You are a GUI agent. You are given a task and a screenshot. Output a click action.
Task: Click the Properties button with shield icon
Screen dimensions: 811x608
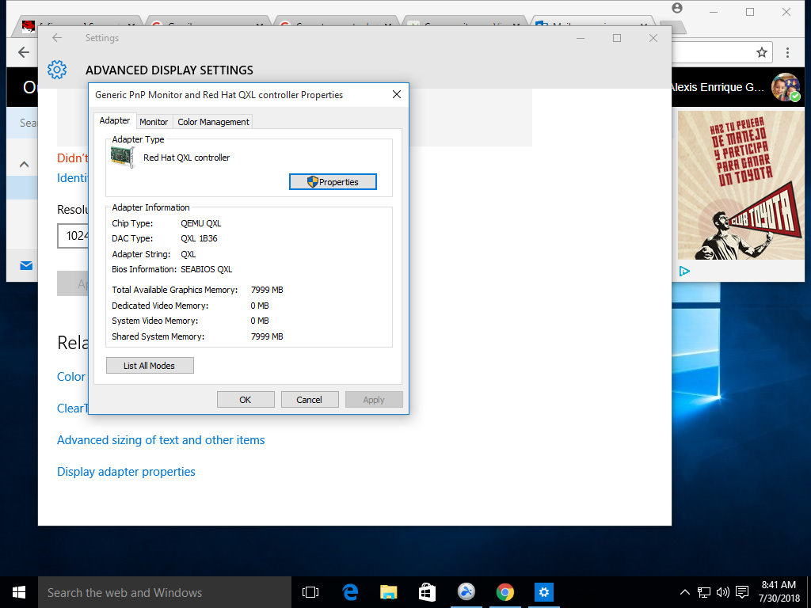point(333,182)
